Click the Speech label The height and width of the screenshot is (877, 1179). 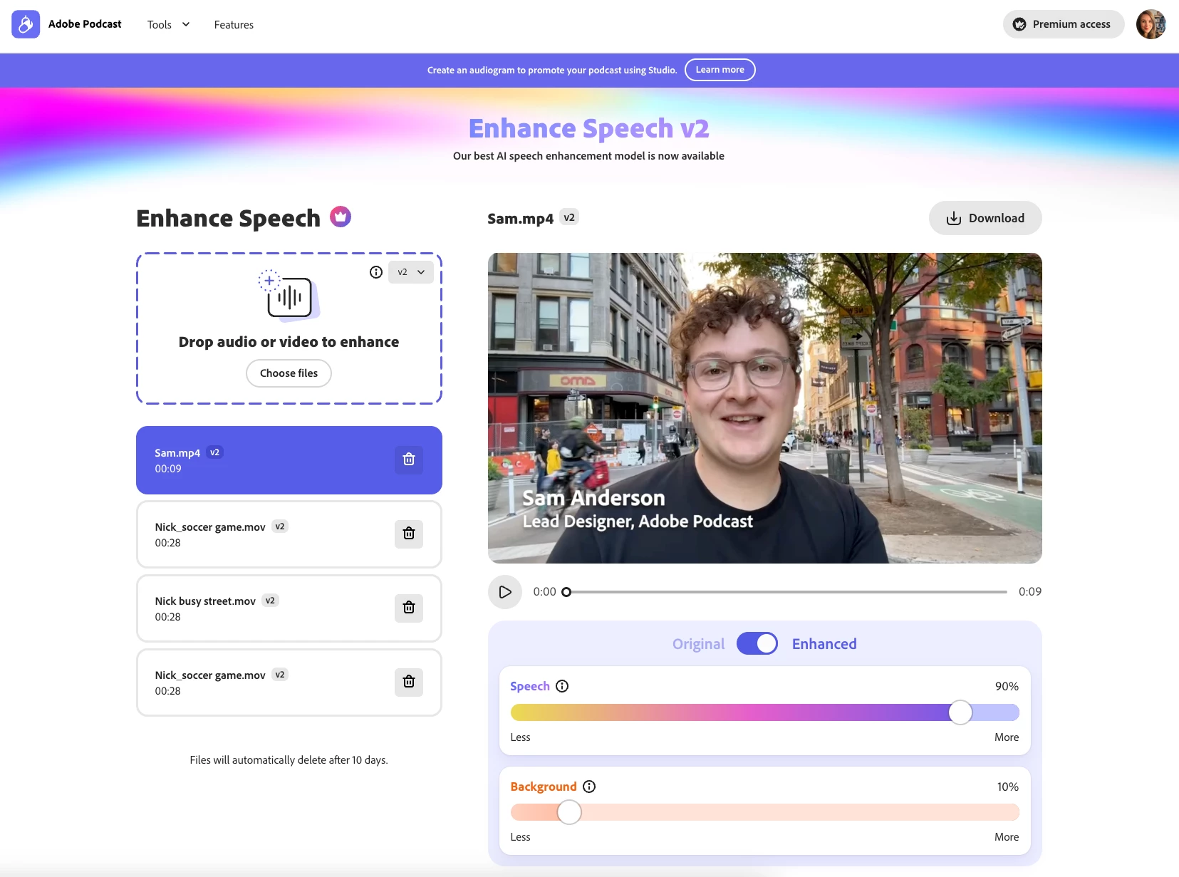[x=530, y=686]
